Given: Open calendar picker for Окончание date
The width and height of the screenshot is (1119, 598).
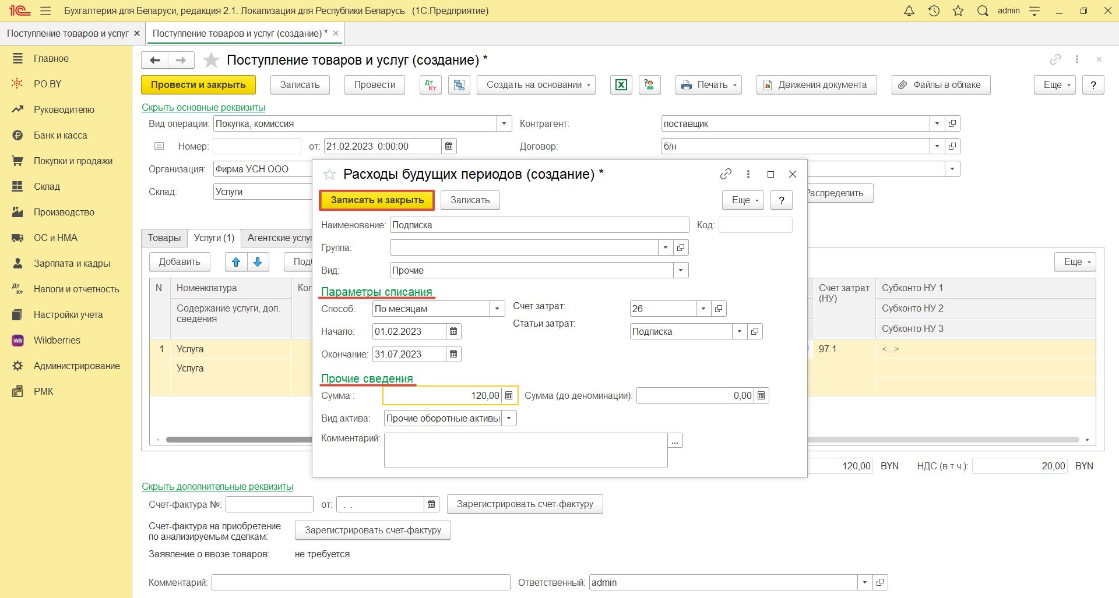Looking at the screenshot, I should click(453, 354).
